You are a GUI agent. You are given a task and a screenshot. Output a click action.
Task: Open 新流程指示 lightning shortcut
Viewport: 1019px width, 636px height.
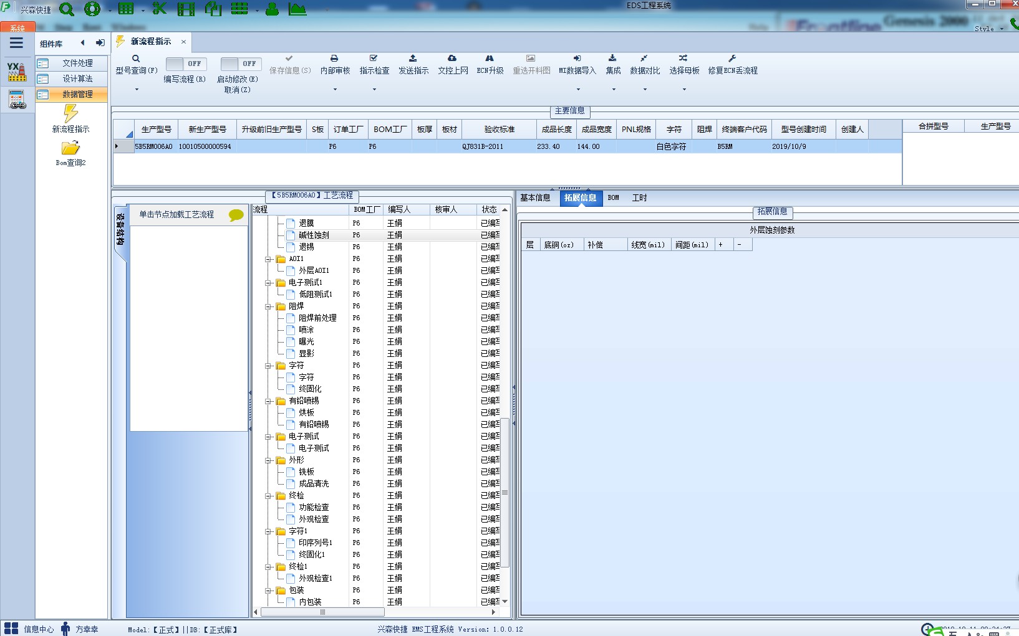71,119
